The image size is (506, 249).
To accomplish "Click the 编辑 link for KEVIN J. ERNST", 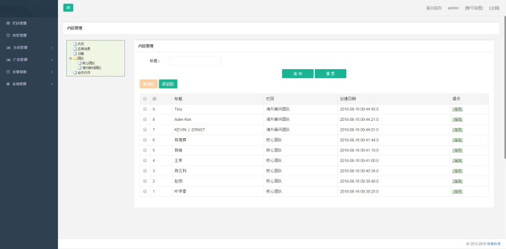I will point(457,129).
